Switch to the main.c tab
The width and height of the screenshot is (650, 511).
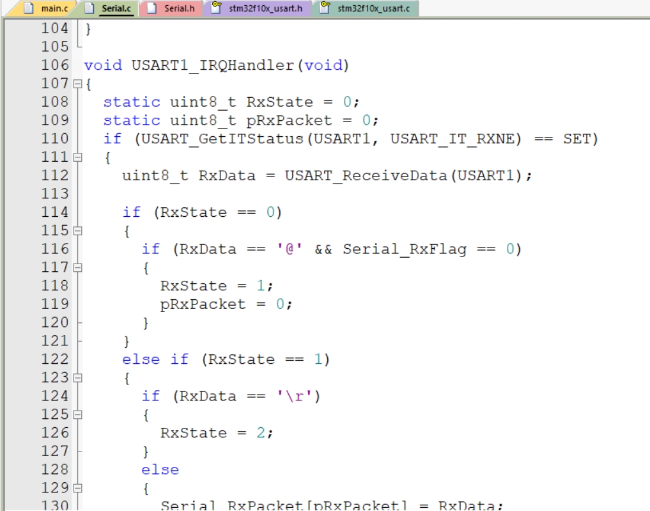point(45,8)
